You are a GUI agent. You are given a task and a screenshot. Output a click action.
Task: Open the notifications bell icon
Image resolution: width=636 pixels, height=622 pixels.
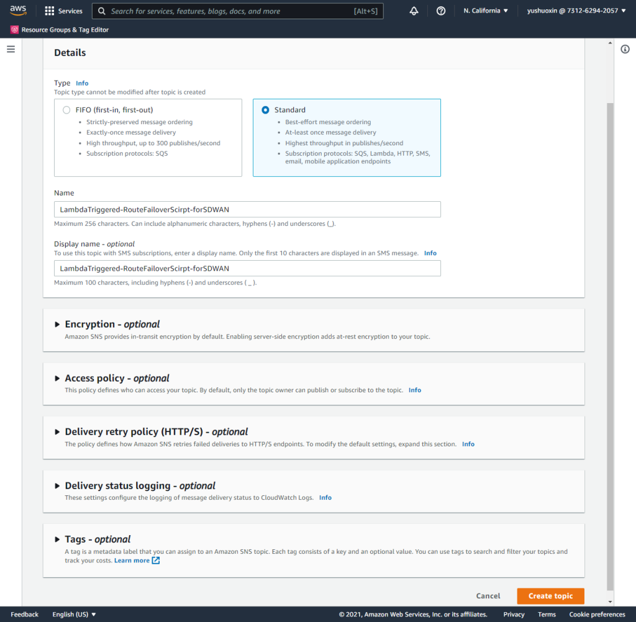[x=414, y=11]
